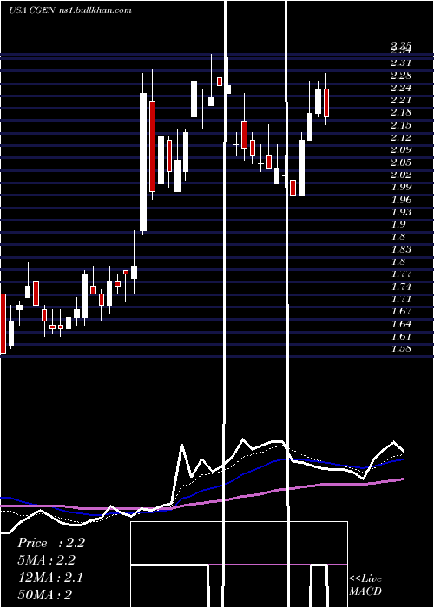Click the 2.09 price axis label

click(x=401, y=149)
